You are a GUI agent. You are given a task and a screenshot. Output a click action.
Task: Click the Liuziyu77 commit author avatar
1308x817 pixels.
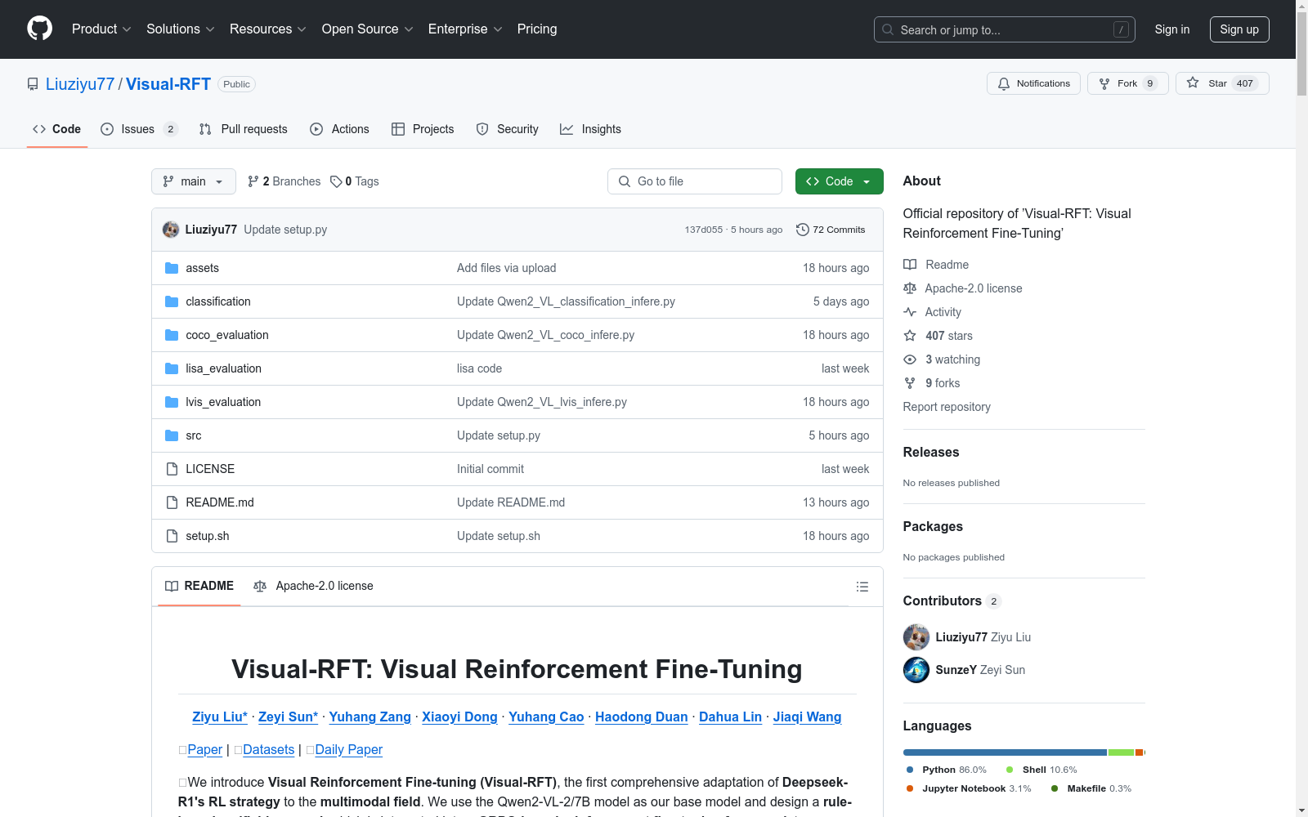pyautogui.click(x=171, y=230)
